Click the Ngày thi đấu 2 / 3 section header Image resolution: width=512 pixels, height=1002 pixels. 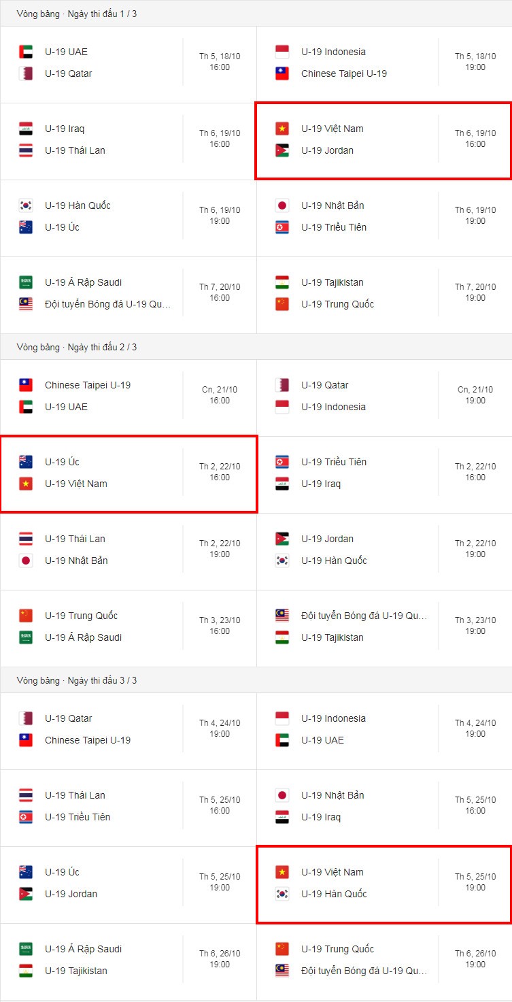pyautogui.click(x=77, y=347)
